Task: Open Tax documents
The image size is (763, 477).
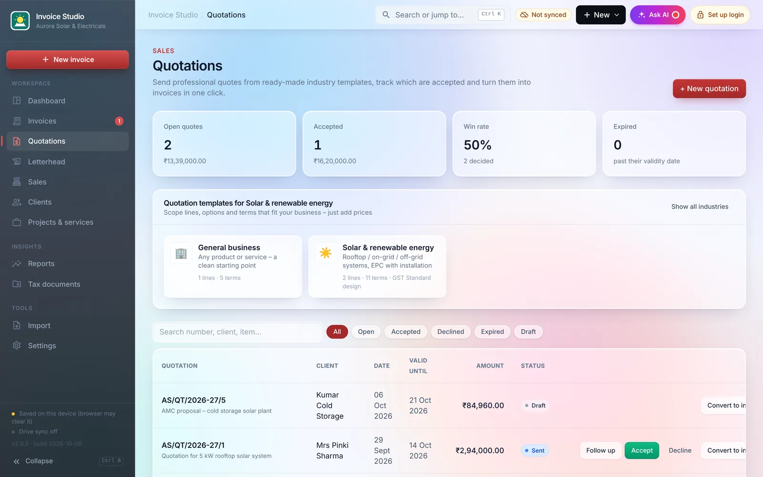Action: tap(67, 284)
